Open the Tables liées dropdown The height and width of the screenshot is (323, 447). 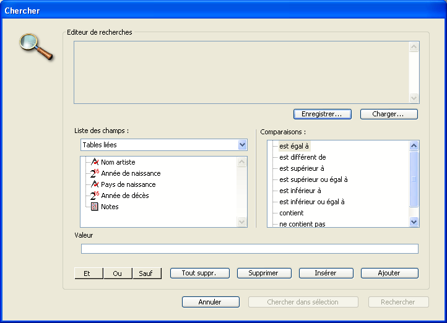(x=242, y=145)
